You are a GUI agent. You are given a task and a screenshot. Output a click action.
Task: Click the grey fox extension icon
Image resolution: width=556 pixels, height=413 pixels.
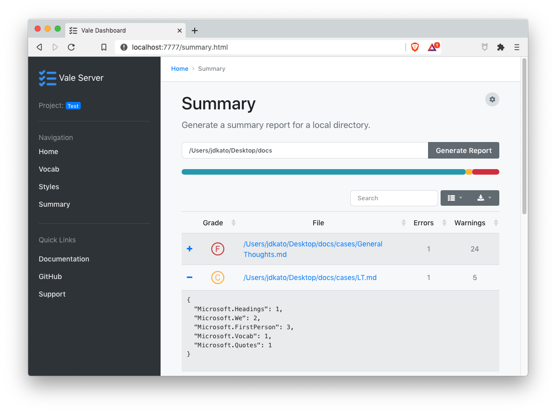(484, 47)
